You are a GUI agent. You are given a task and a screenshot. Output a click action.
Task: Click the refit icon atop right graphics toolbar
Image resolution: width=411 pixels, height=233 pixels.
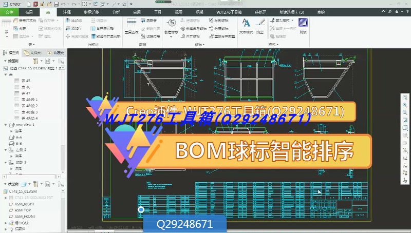click(405, 98)
